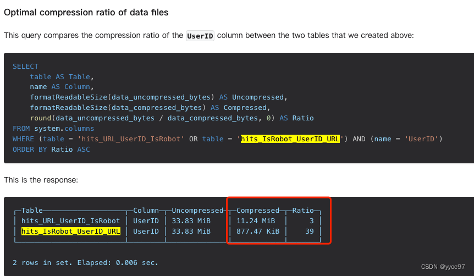Click 'ORDER BY Ratio ASC' line
Viewport: 474px width, 276px height.
click(51, 150)
